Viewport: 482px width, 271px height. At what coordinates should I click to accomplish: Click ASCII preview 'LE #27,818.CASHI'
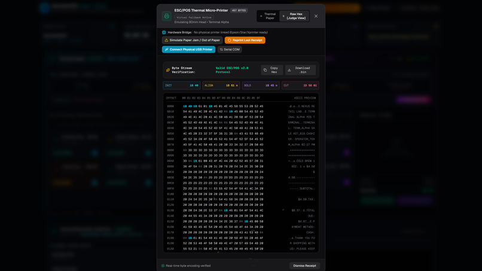[x=301, y=134]
